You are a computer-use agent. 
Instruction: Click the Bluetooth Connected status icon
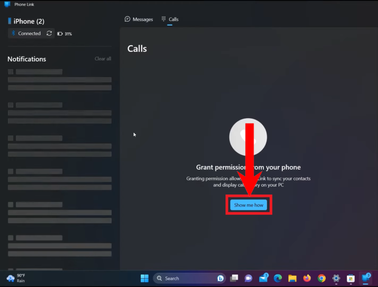pyautogui.click(x=13, y=33)
